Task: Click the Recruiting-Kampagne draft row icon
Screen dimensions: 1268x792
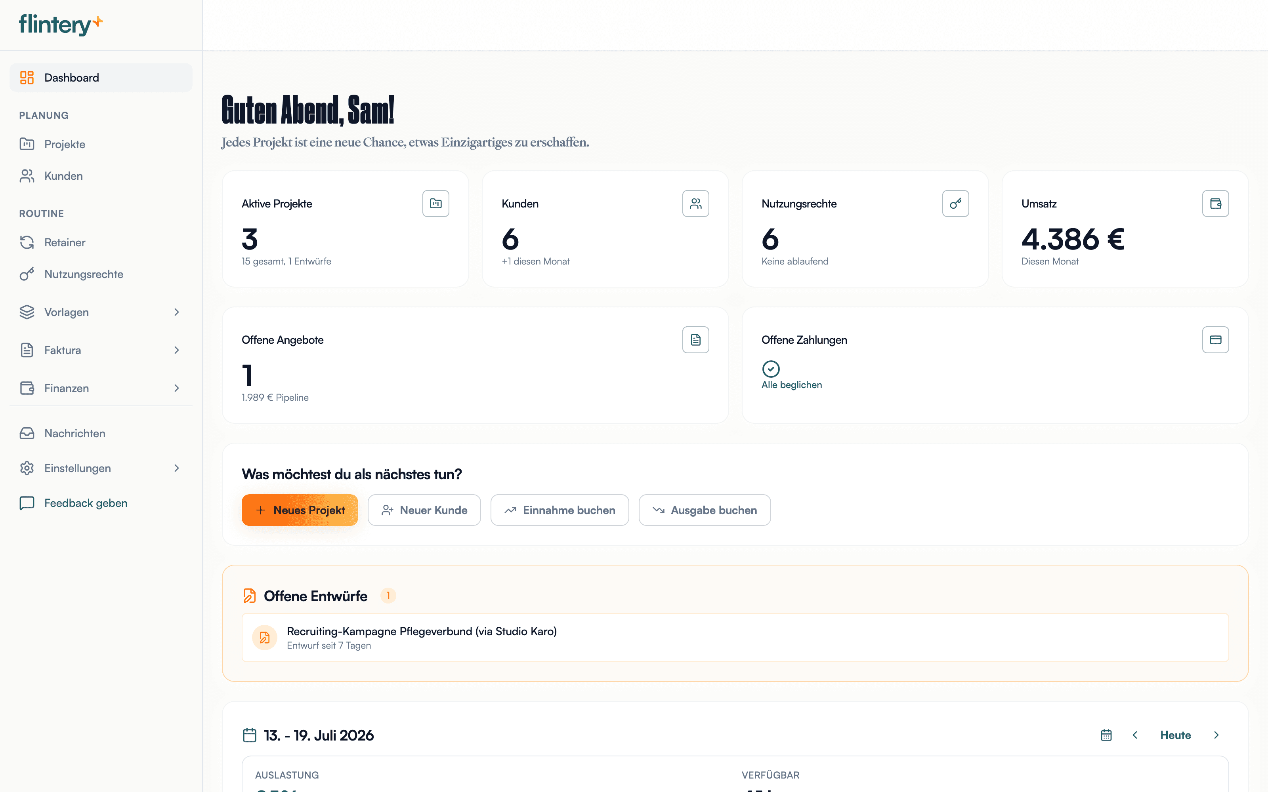Action: tap(265, 638)
